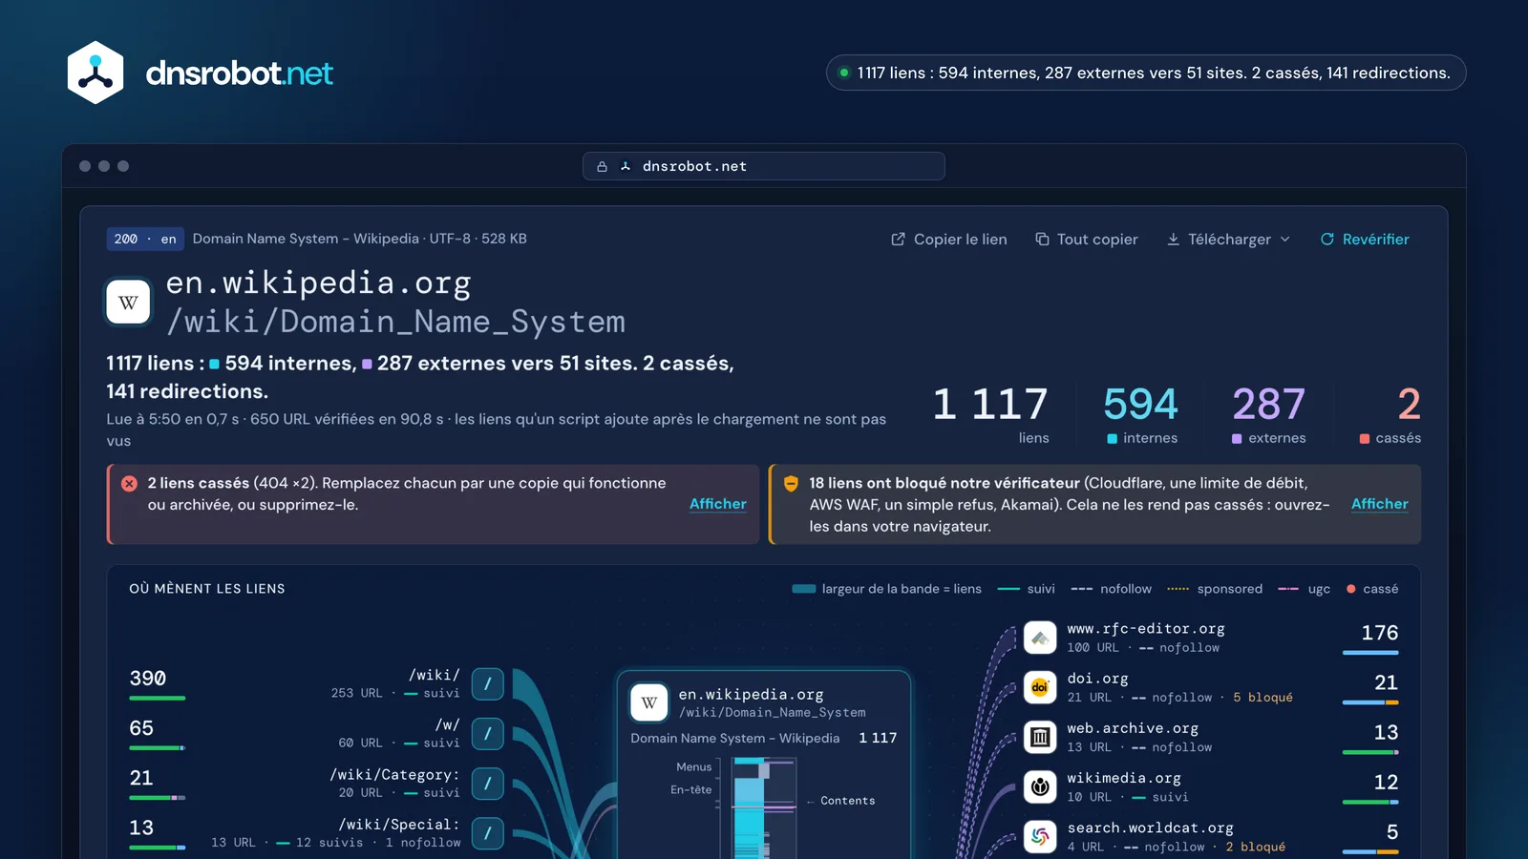
Task: Click Tout copier button
Action: (1087, 240)
